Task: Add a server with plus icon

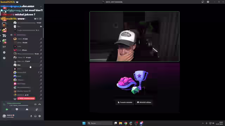Action: [4, 52]
